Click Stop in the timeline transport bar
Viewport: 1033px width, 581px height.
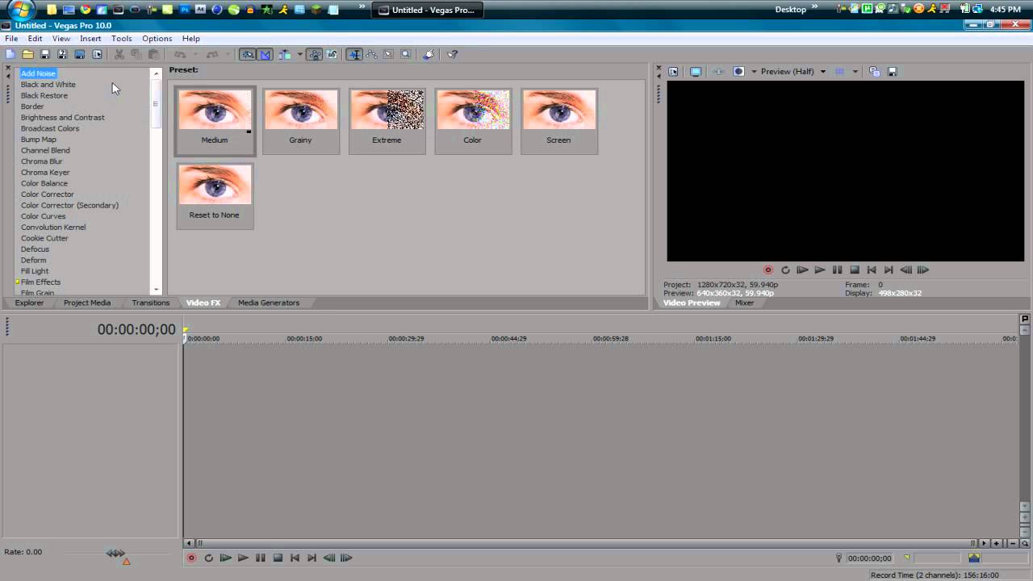pyautogui.click(x=278, y=558)
